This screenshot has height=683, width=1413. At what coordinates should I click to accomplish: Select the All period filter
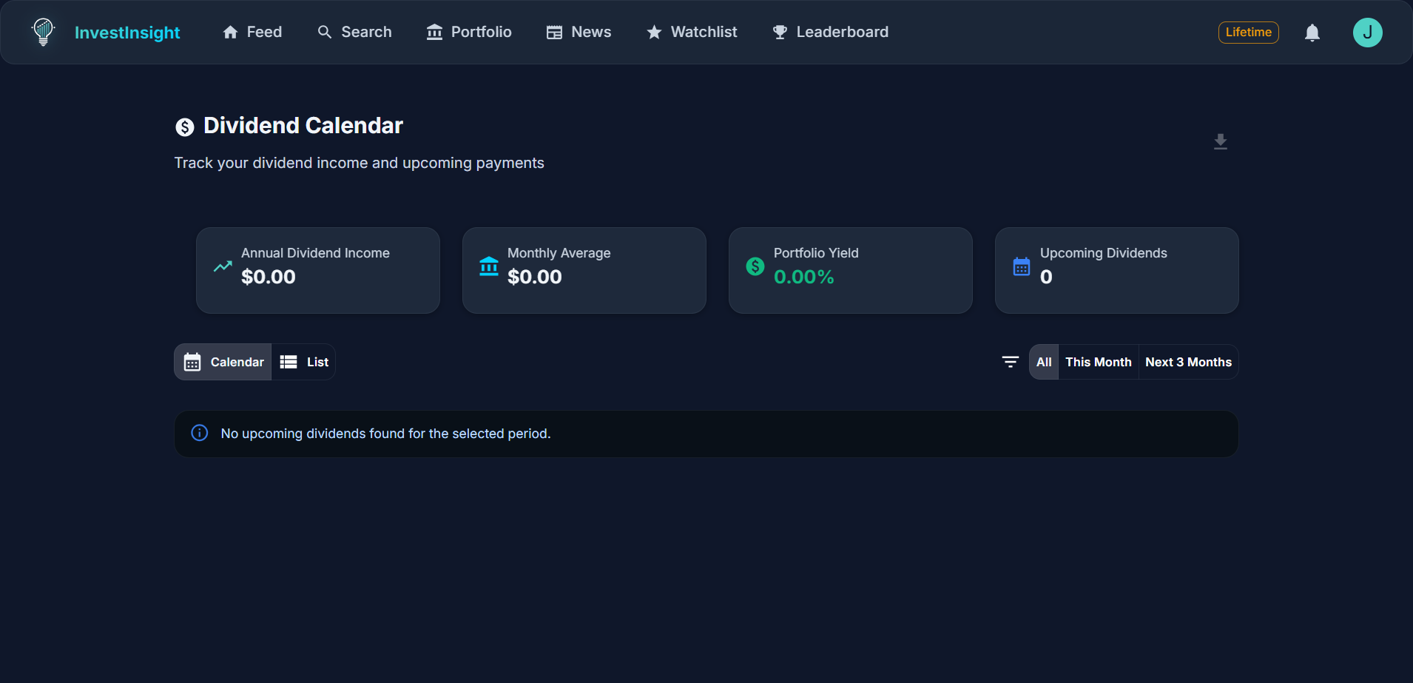(1043, 362)
